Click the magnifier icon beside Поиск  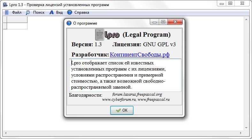(x=28, y=12)
